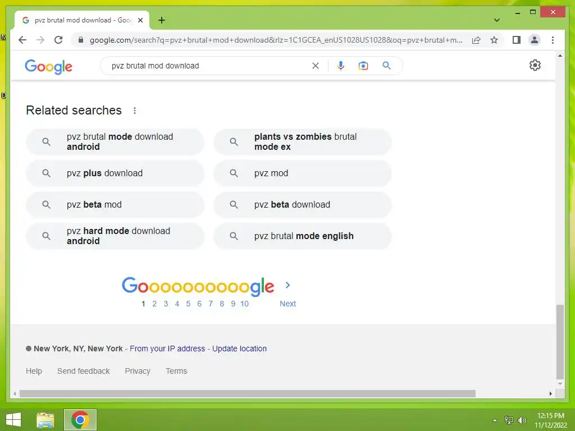Start voice search with the microphone
The height and width of the screenshot is (431, 575).
pyautogui.click(x=341, y=66)
